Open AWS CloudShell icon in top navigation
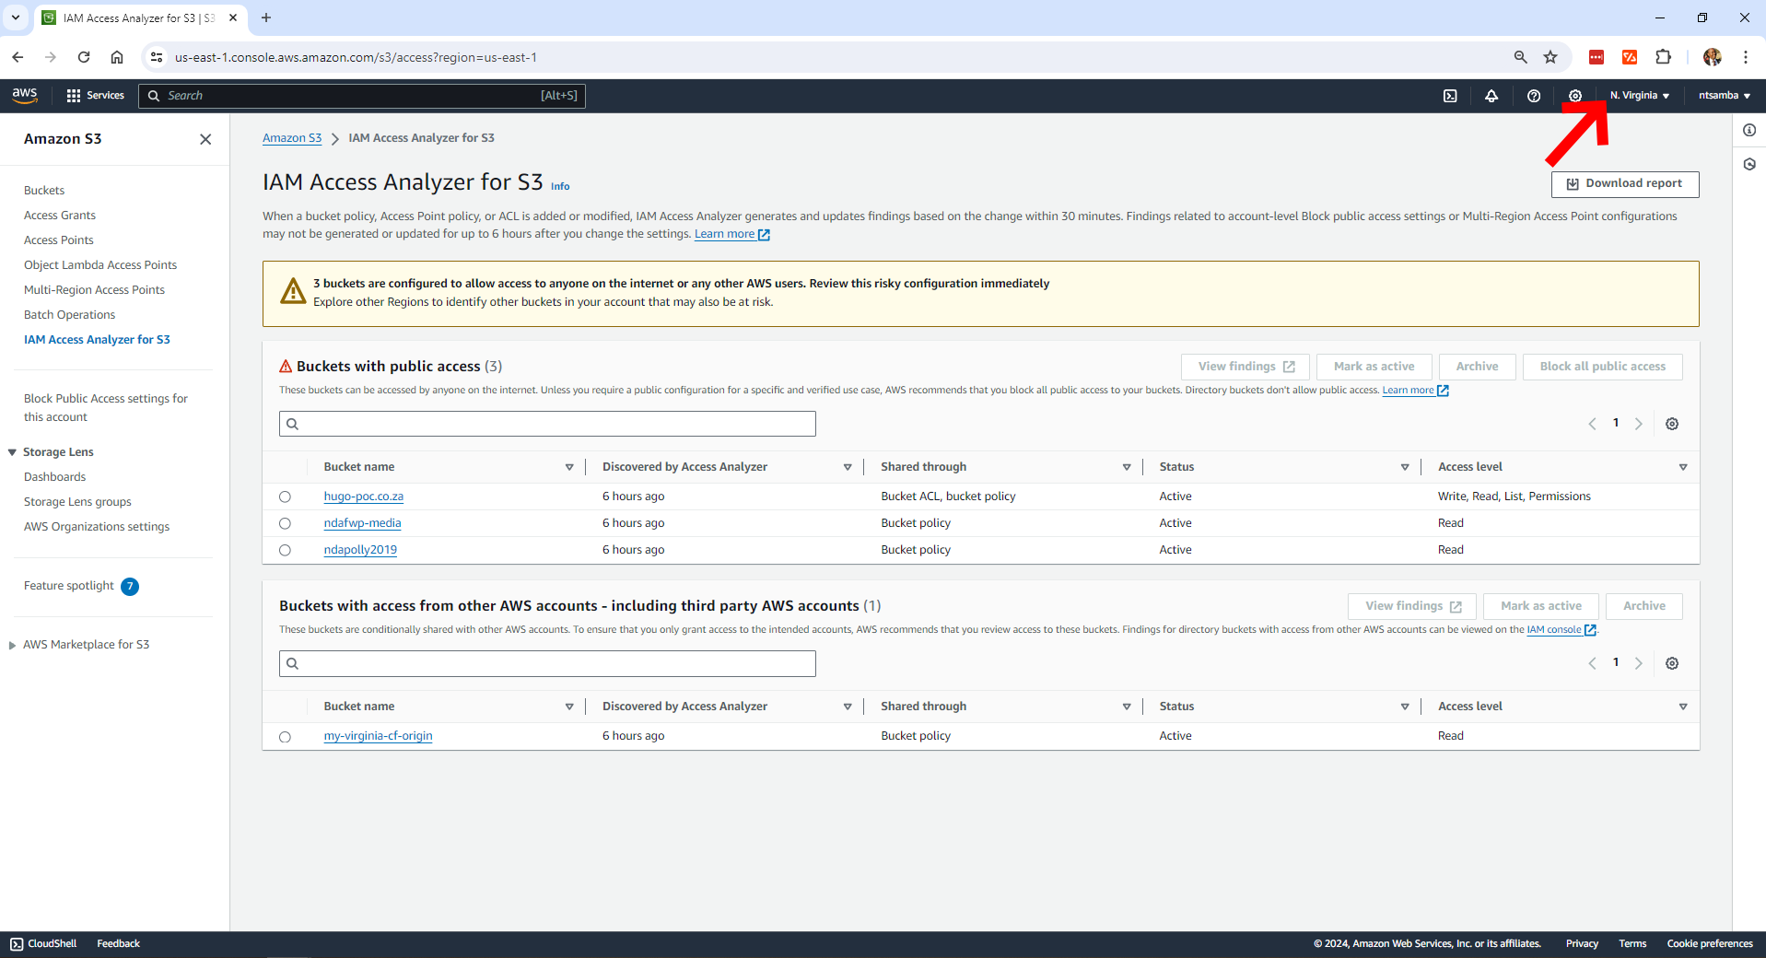The image size is (1766, 958). (1450, 96)
